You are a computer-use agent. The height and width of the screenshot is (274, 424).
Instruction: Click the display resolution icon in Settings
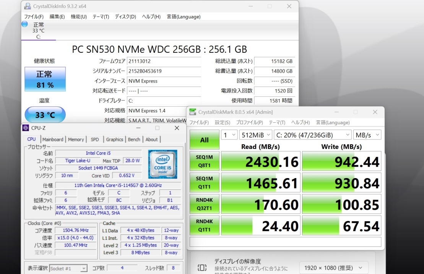click(202, 268)
